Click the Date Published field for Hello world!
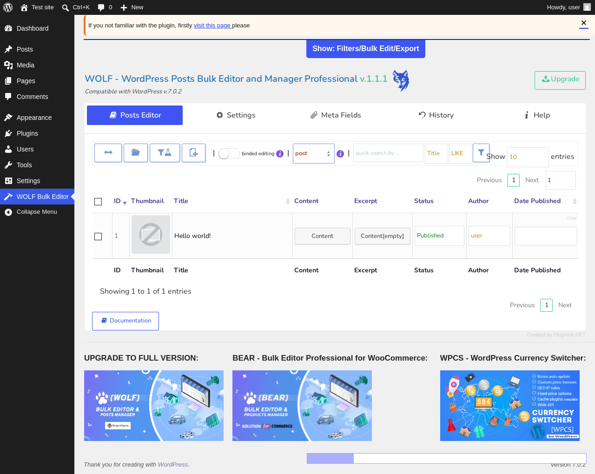The width and height of the screenshot is (595, 474). pyautogui.click(x=546, y=236)
